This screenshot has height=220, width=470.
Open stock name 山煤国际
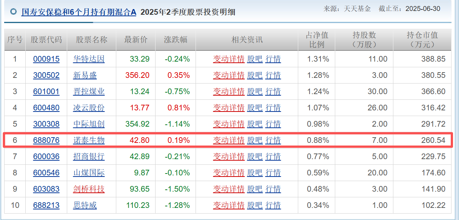[89, 173]
